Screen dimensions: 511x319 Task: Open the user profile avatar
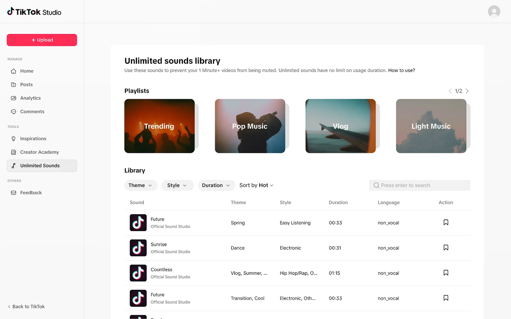click(x=494, y=12)
